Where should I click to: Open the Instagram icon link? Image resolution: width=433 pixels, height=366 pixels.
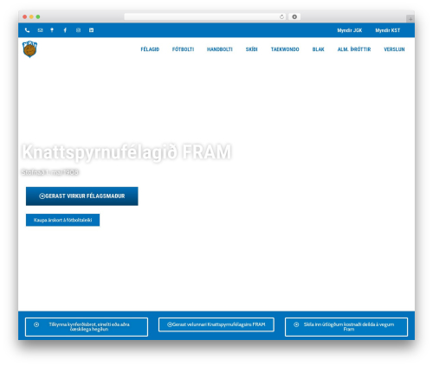point(78,30)
